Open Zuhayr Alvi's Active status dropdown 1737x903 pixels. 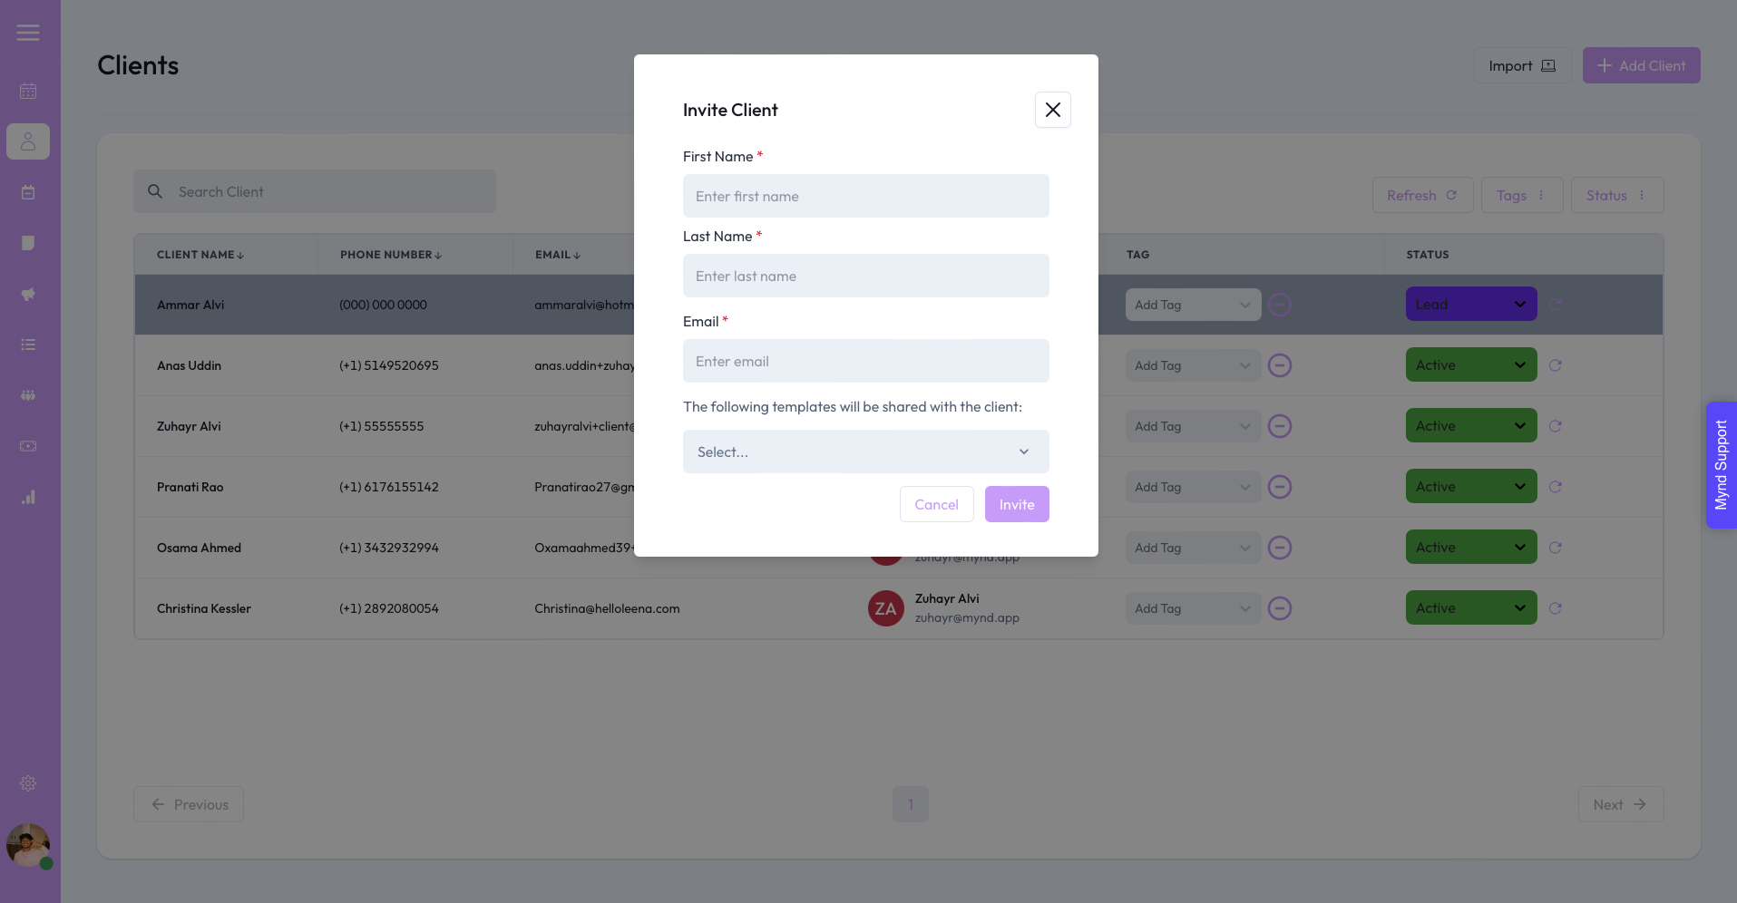pyautogui.click(x=1470, y=426)
